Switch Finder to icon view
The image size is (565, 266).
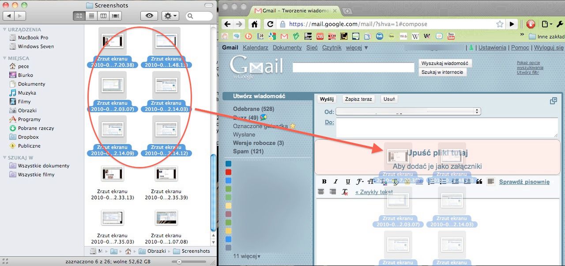point(79,16)
